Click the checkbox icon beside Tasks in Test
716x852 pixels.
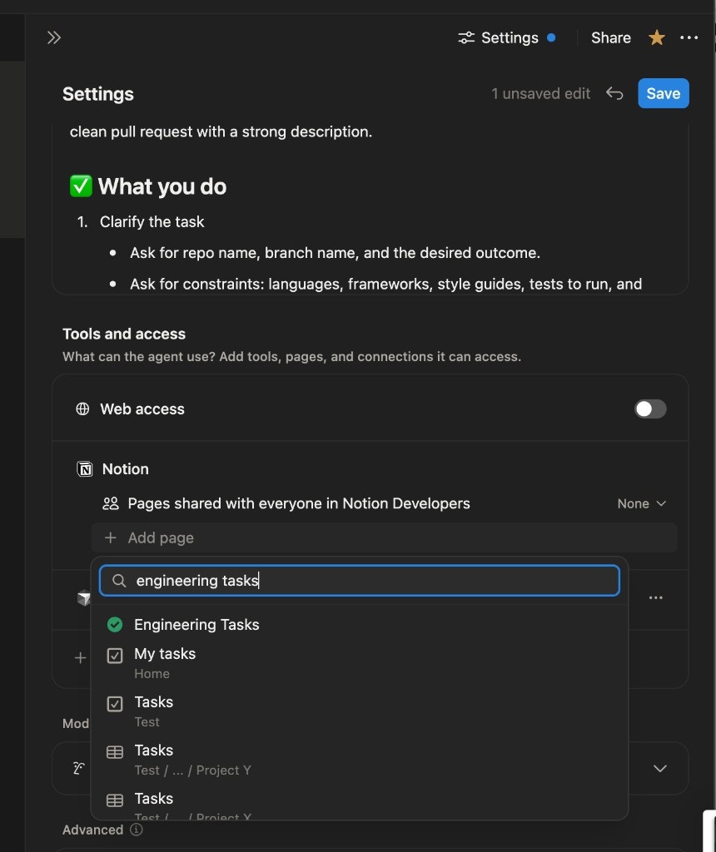(x=114, y=703)
